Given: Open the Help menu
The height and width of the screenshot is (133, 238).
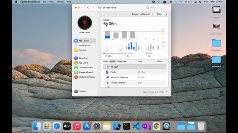Looking at the screenshot, I should 69,2.
